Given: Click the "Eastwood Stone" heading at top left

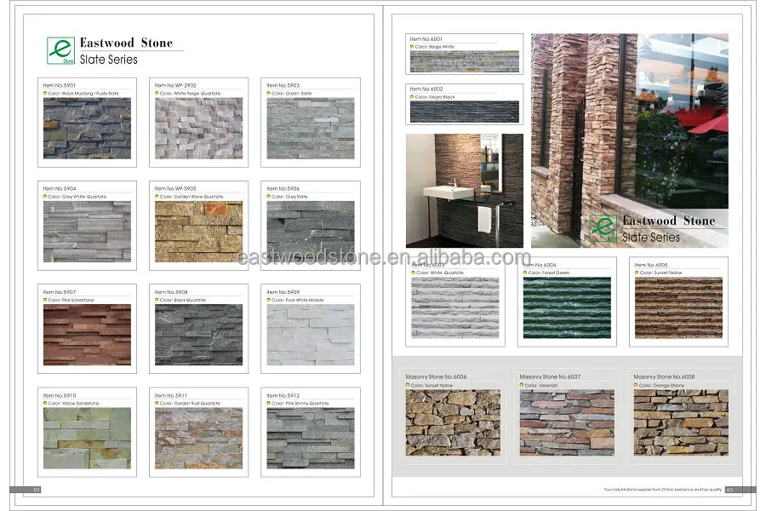Looking at the screenshot, I should pyautogui.click(x=127, y=43).
